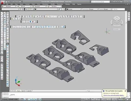The width and height of the screenshot is (131, 101).
Task: Click the last icon on the Modeling toolbar
Action: 63,27
